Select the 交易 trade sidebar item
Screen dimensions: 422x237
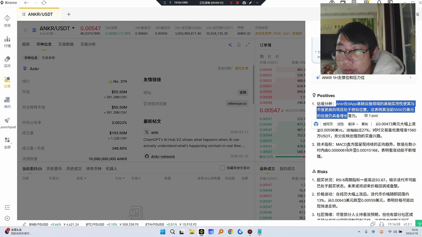click(x=7, y=82)
